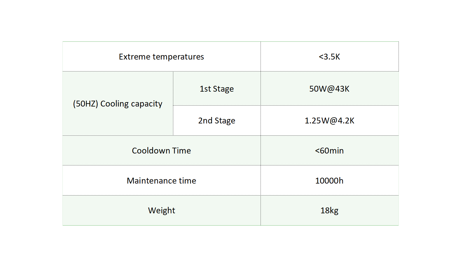Click "Time" in the Cooldown Time cell
463x267 pixels.
click(181, 151)
